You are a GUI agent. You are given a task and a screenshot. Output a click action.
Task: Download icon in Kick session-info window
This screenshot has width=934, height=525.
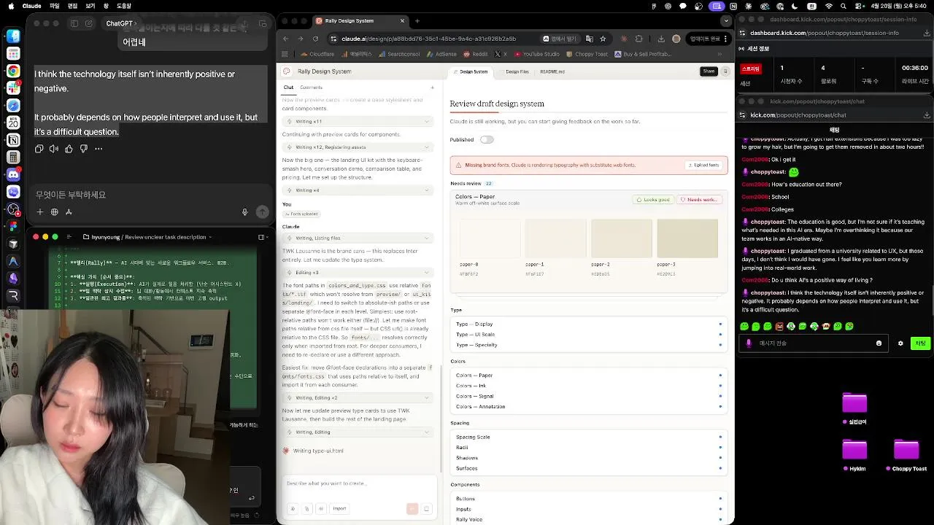(x=927, y=33)
